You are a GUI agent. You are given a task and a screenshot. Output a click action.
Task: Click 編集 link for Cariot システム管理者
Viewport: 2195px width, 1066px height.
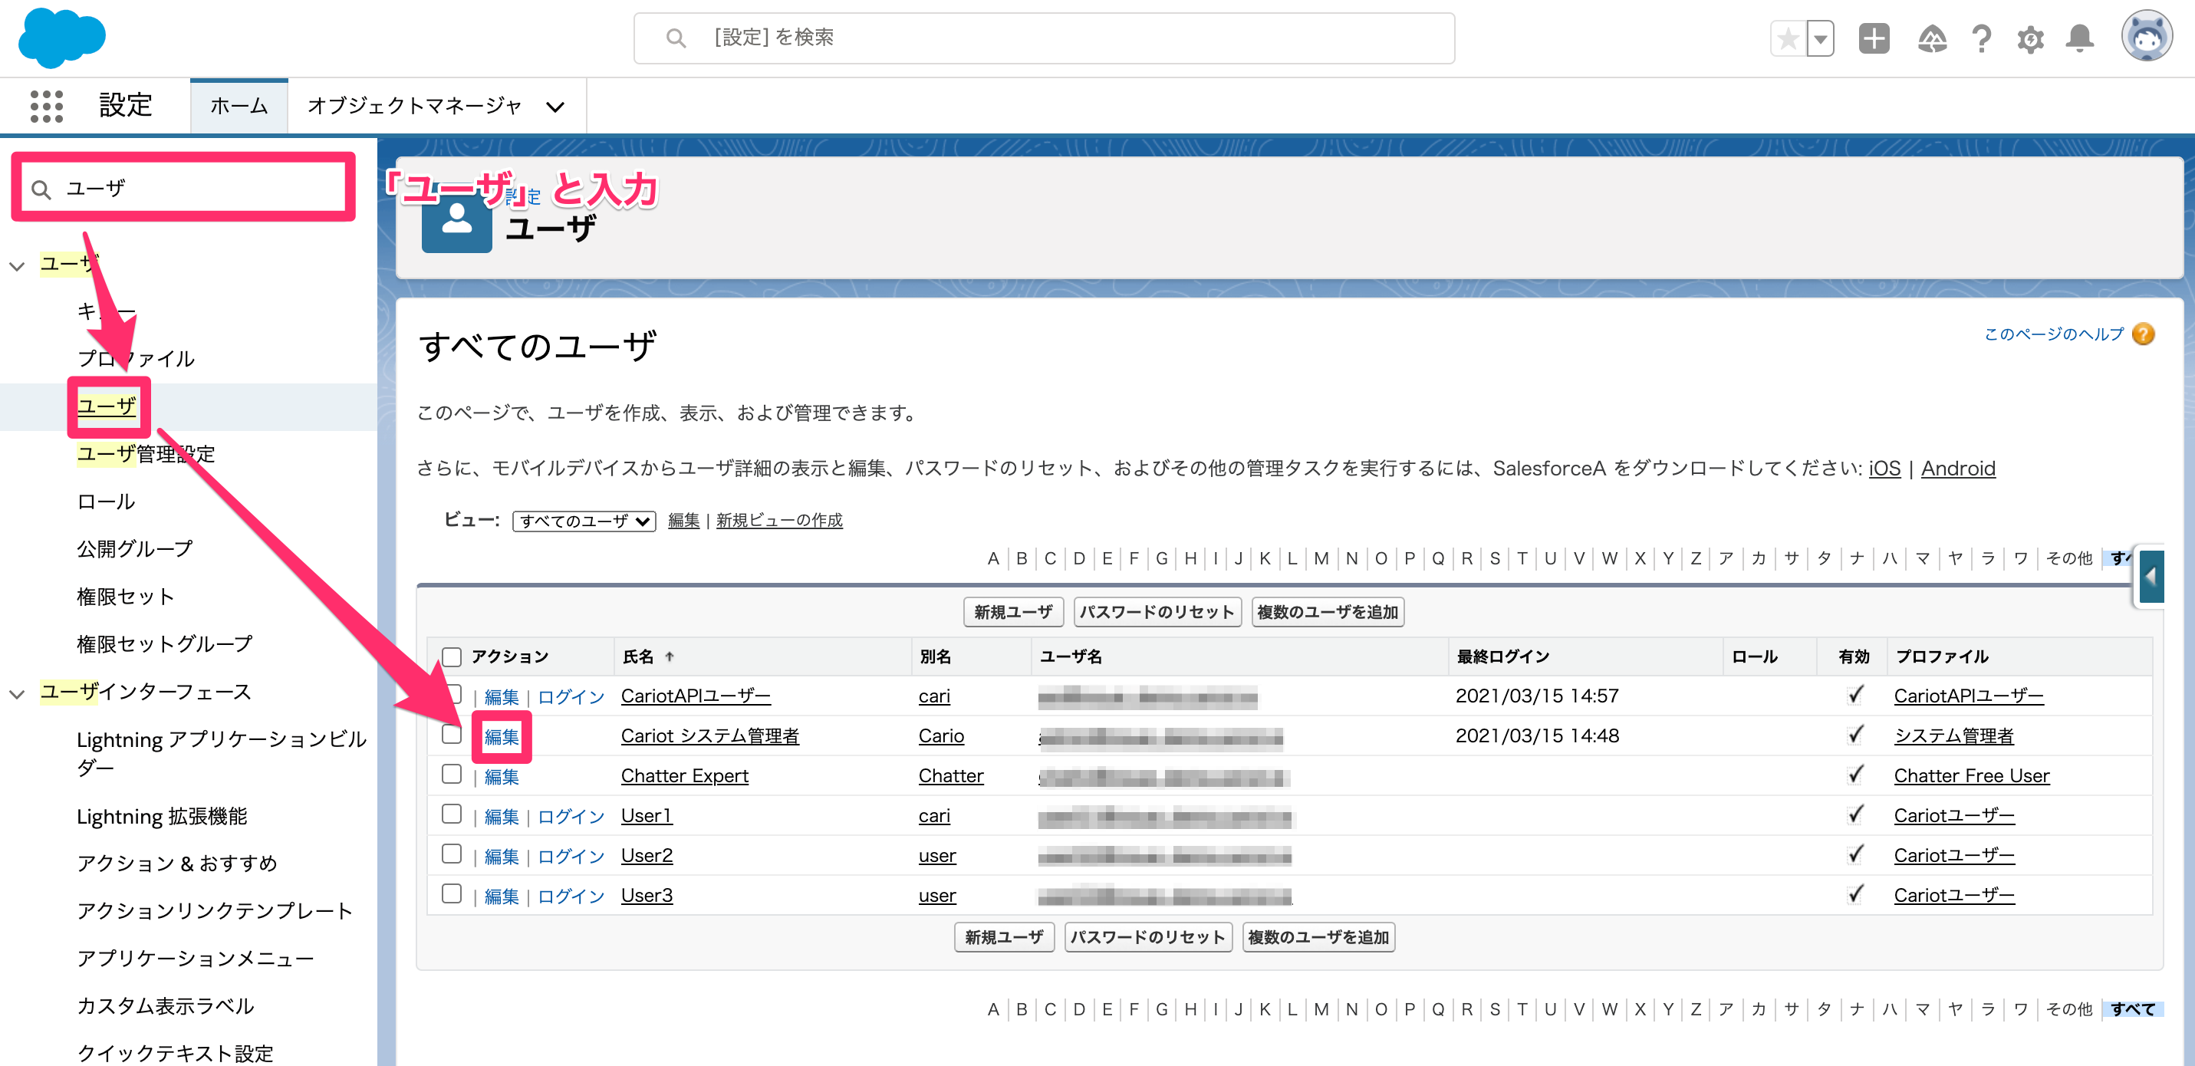[501, 736]
